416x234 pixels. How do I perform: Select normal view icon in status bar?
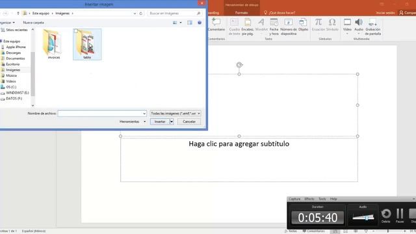(x=335, y=231)
